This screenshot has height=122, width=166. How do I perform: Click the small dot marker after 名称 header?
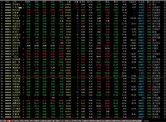22,2
